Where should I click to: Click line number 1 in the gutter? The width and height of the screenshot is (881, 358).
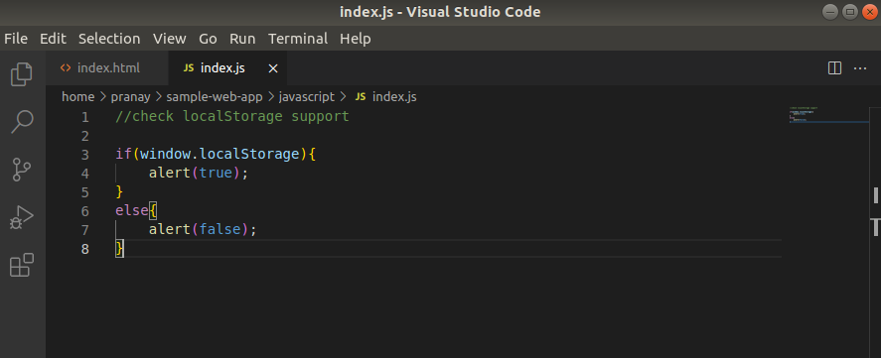[x=84, y=117]
